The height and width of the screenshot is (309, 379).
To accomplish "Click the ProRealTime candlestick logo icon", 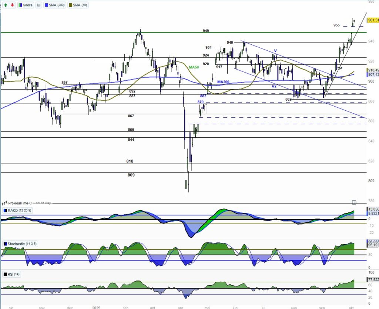I will [4, 203].
